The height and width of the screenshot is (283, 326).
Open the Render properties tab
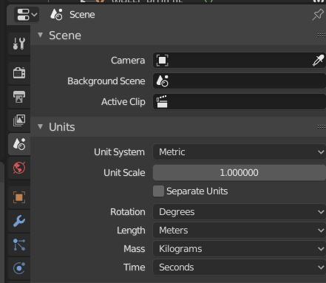coord(19,73)
